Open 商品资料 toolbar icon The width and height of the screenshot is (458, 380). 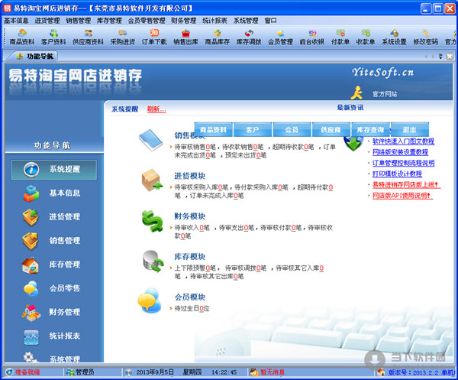click(x=21, y=37)
